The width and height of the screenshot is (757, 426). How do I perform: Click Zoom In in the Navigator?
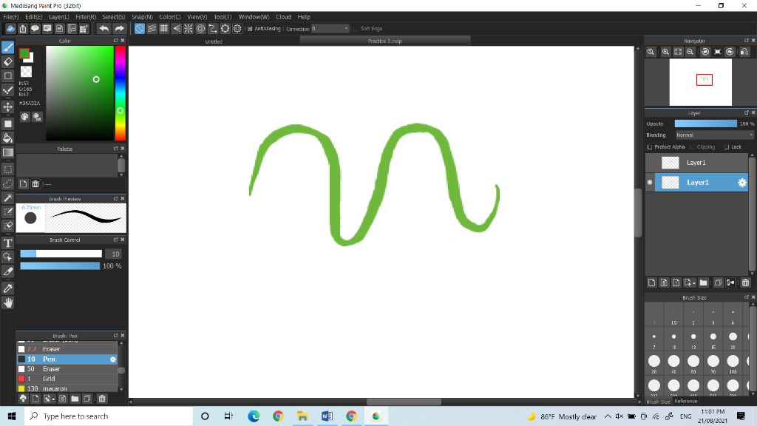pos(665,52)
